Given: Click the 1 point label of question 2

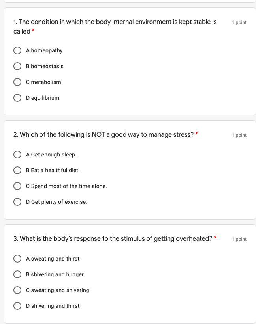Looking at the screenshot, I should pos(239,135).
